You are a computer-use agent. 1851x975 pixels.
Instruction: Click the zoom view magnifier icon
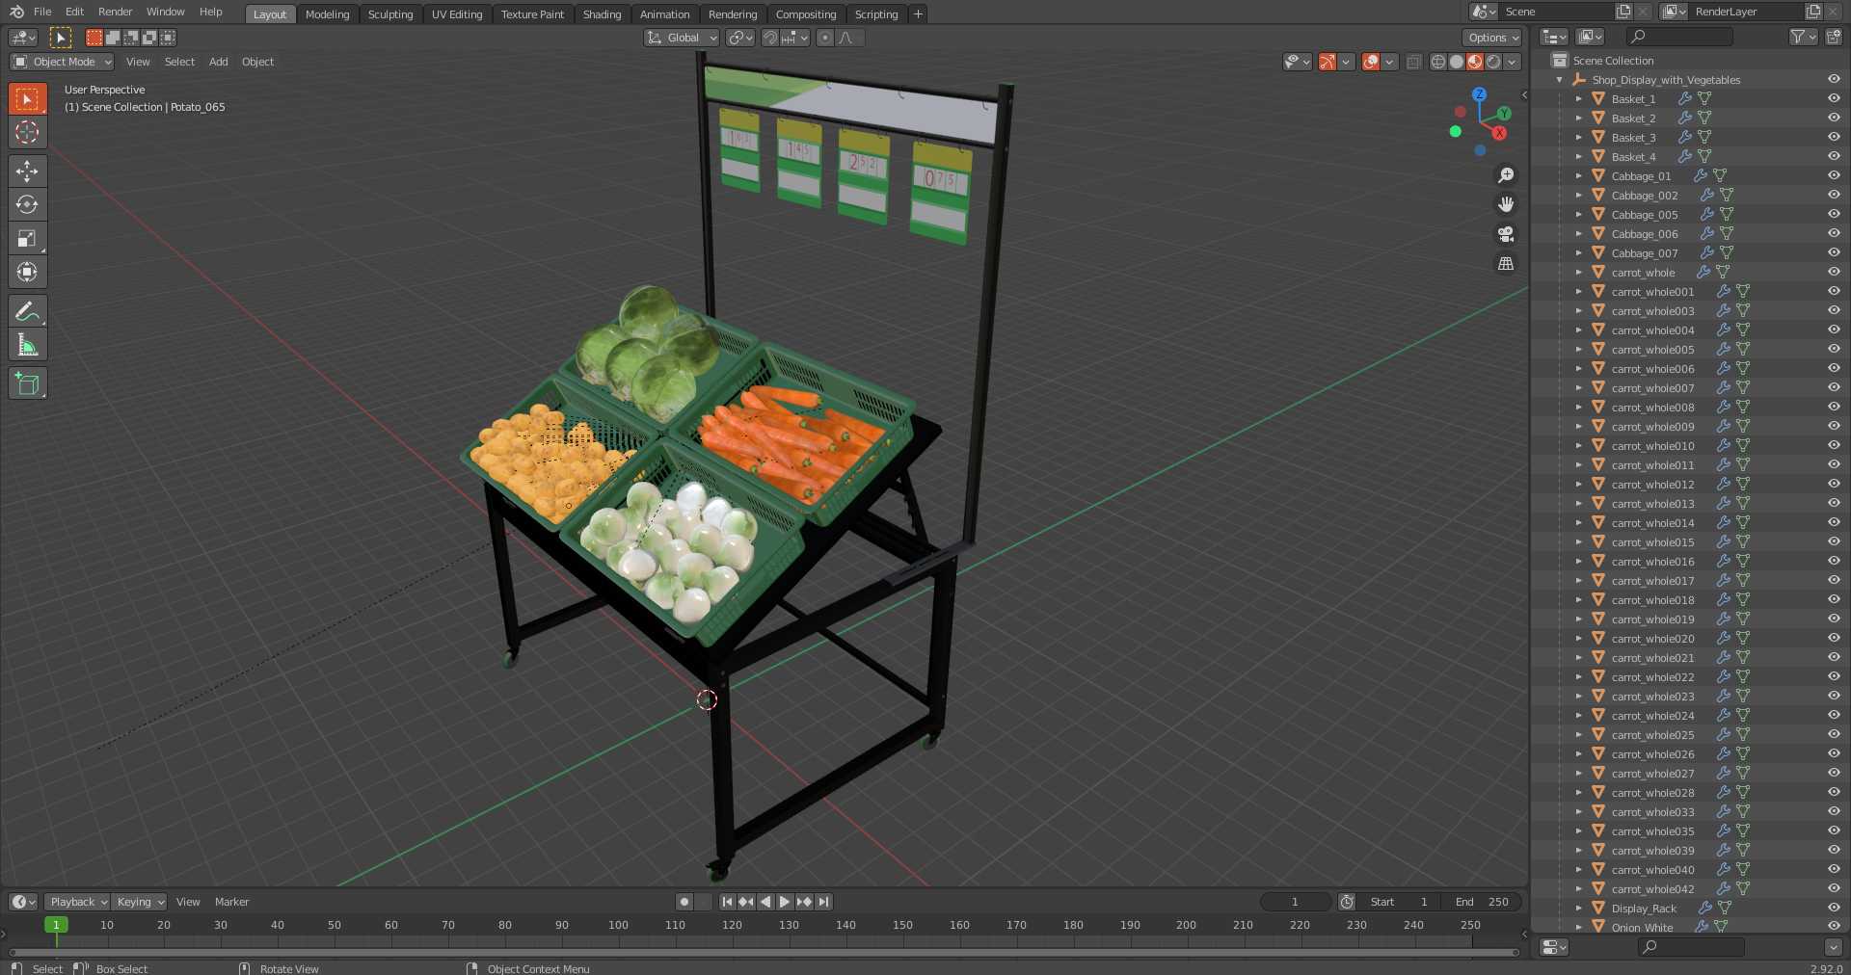tap(1506, 175)
